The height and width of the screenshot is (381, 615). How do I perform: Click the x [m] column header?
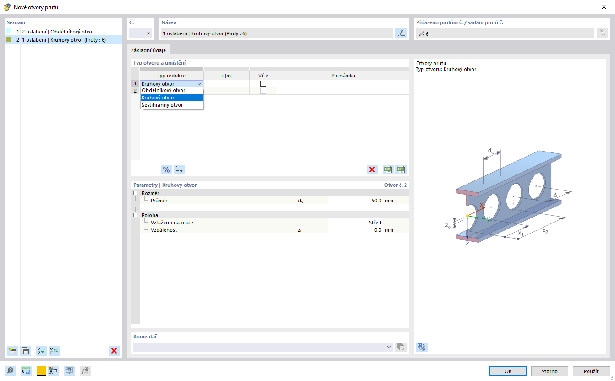point(226,76)
